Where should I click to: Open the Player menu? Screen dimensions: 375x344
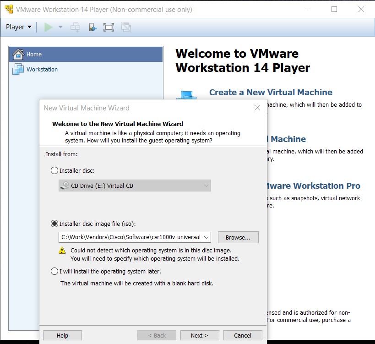(x=18, y=27)
